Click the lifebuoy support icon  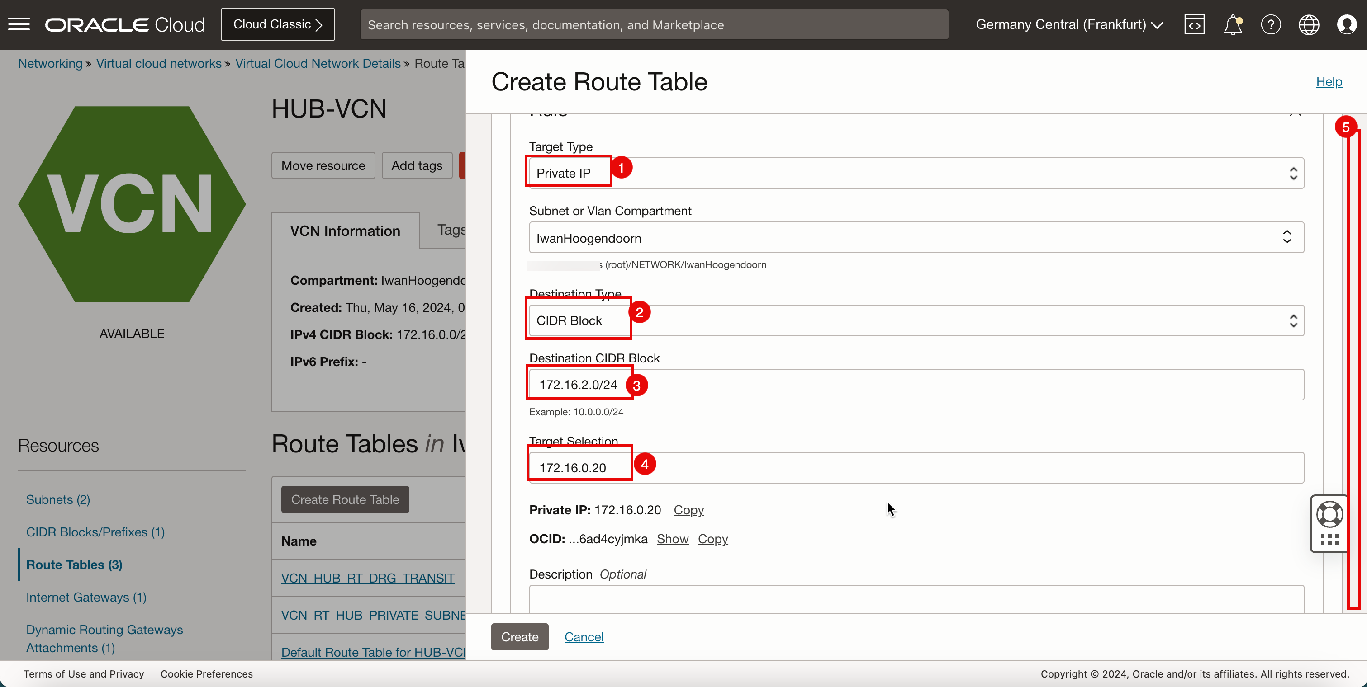click(1329, 514)
